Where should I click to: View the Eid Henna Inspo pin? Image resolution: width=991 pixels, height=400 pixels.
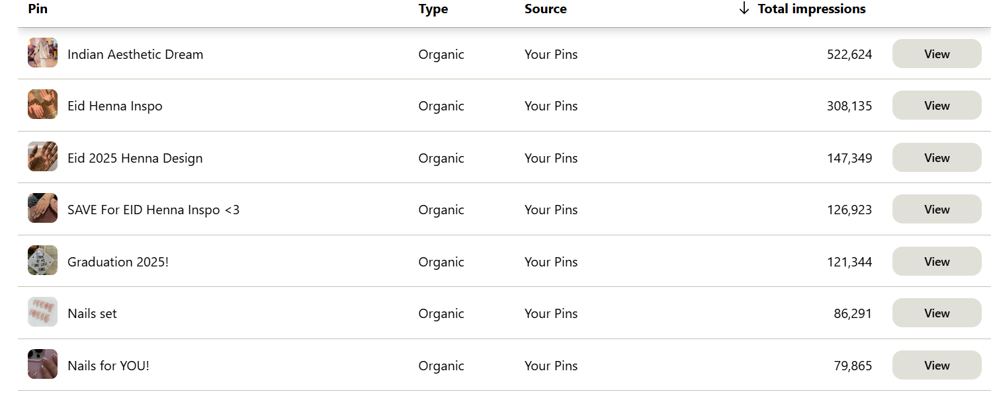click(x=937, y=105)
